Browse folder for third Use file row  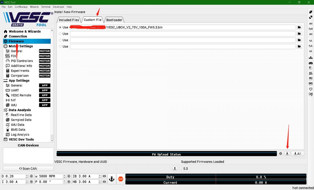(299, 40)
